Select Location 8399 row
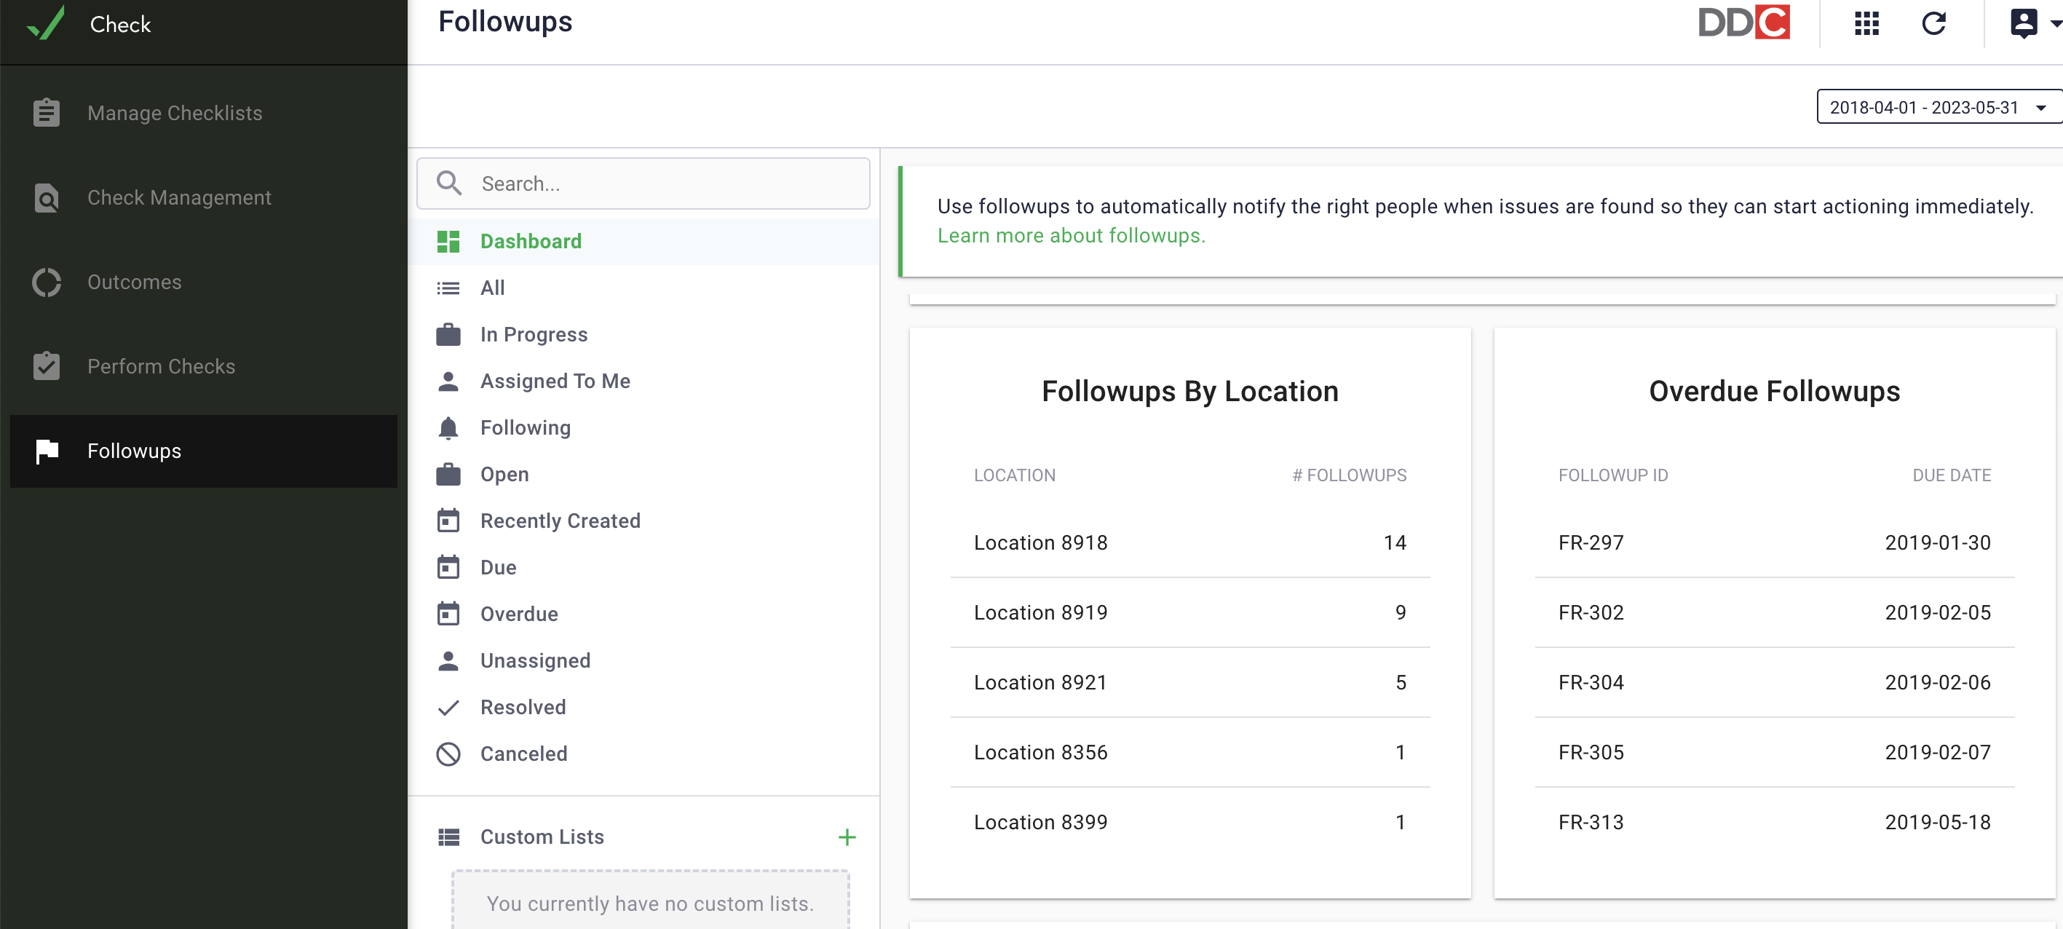Image resolution: width=2063 pixels, height=929 pixels. pos(1190,822)
